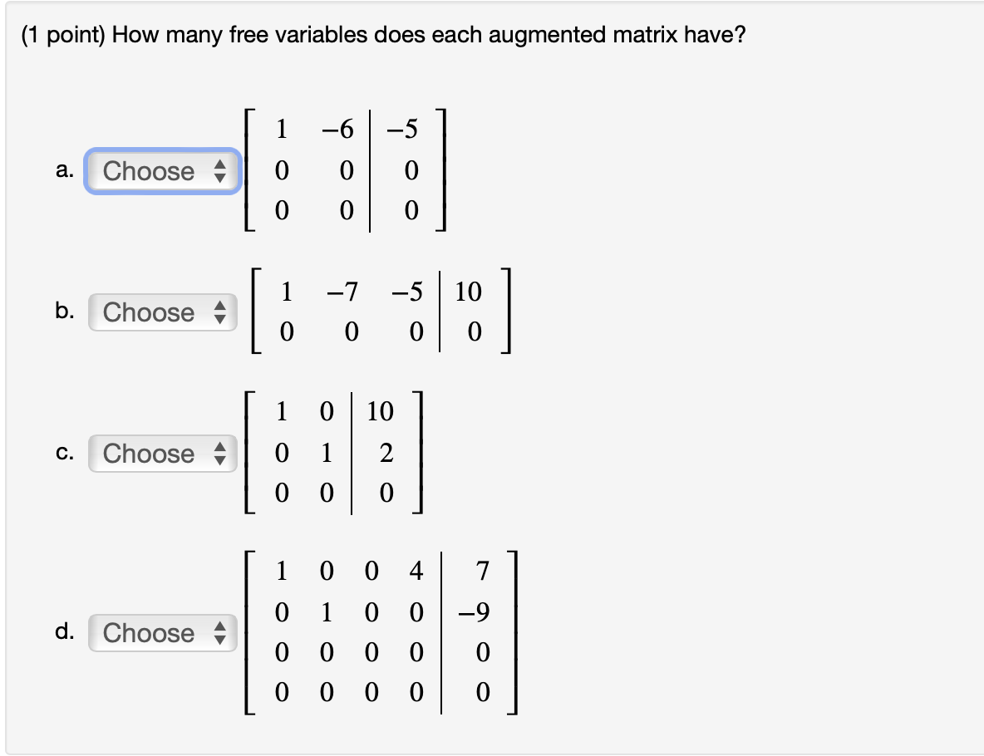The height and width of the screenshot is (756, 984).
Task: Open the Choose dropdown for part c
Action: pyautogui.click(x=162, y=454)
